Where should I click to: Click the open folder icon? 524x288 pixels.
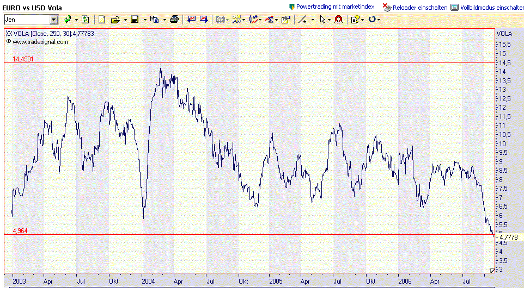tap(115, 20)
